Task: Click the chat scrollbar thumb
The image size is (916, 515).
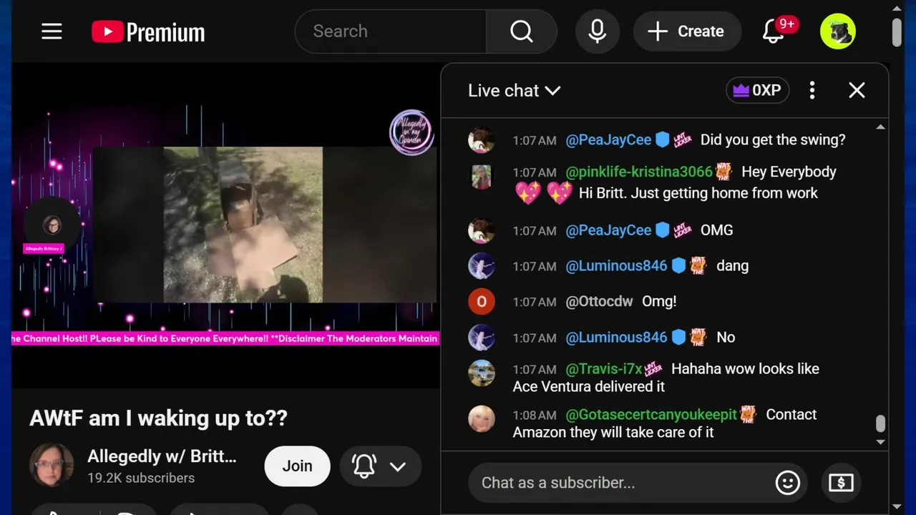Action: pyautogui.click(x=880, y=423)
